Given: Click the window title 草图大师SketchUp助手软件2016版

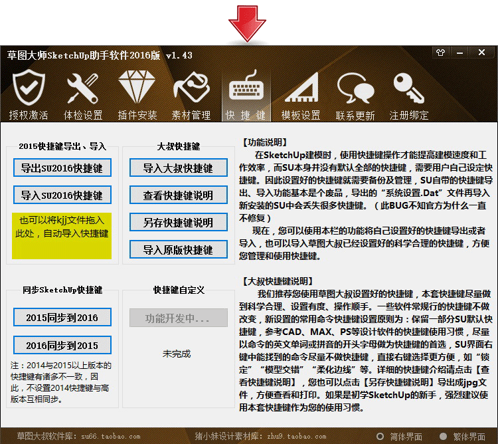Looking at the screenshot, I should (84, 55).
